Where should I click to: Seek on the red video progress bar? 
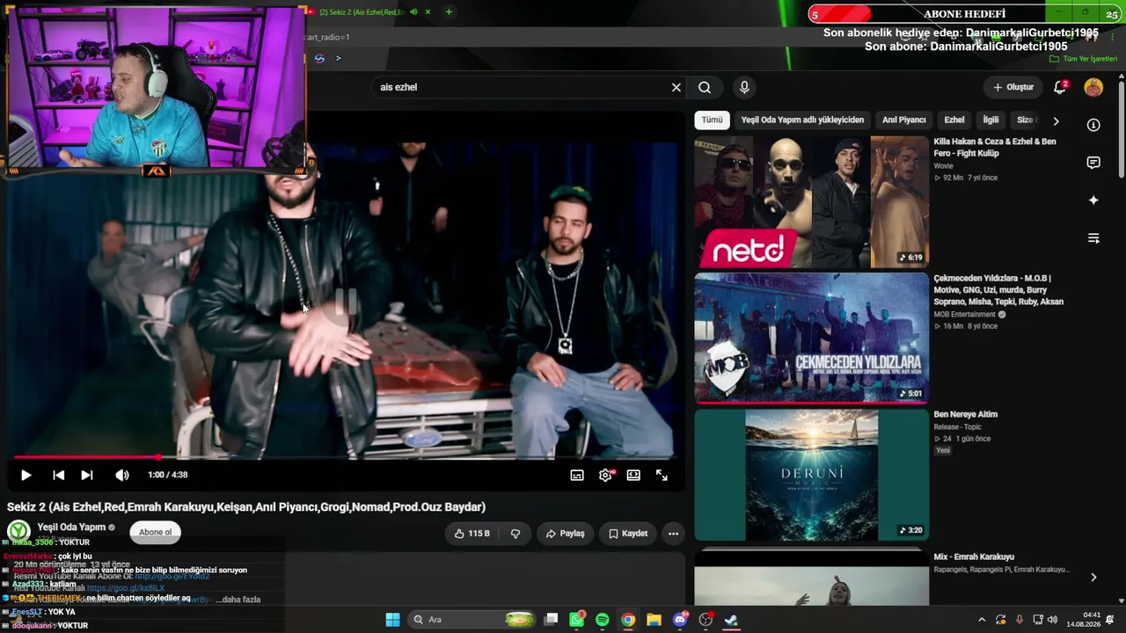[x=345, y=457]
